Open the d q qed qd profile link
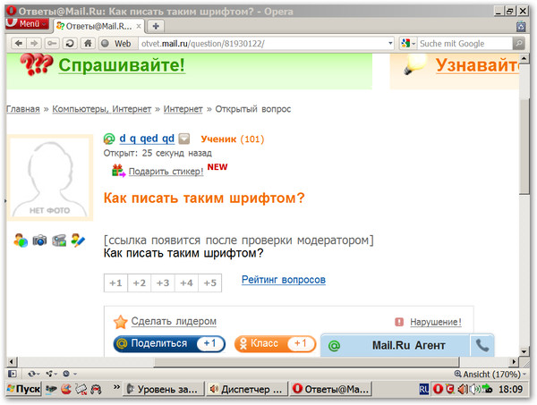The image size is (537, 405). coord(147,139)
